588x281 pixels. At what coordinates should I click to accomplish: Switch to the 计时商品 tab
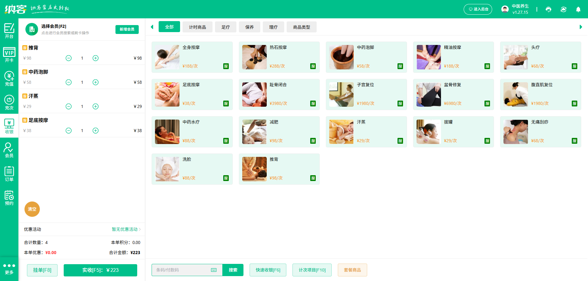coord(197,27)
